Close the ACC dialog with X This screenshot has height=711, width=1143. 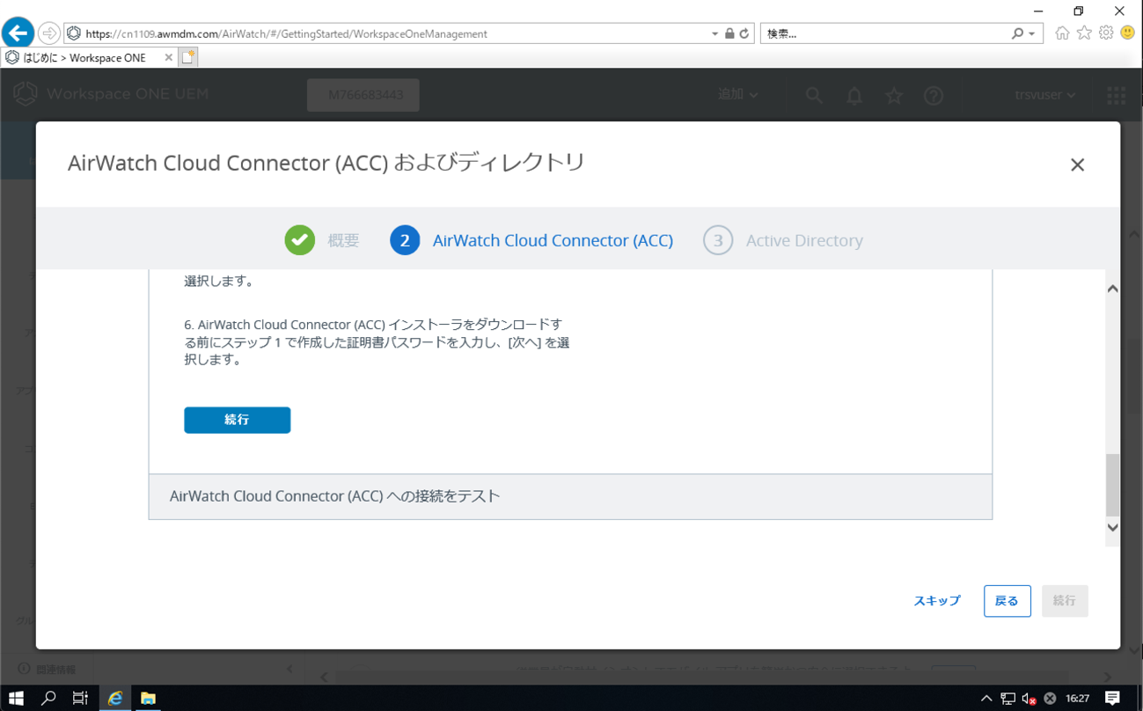pos(1077,165)
